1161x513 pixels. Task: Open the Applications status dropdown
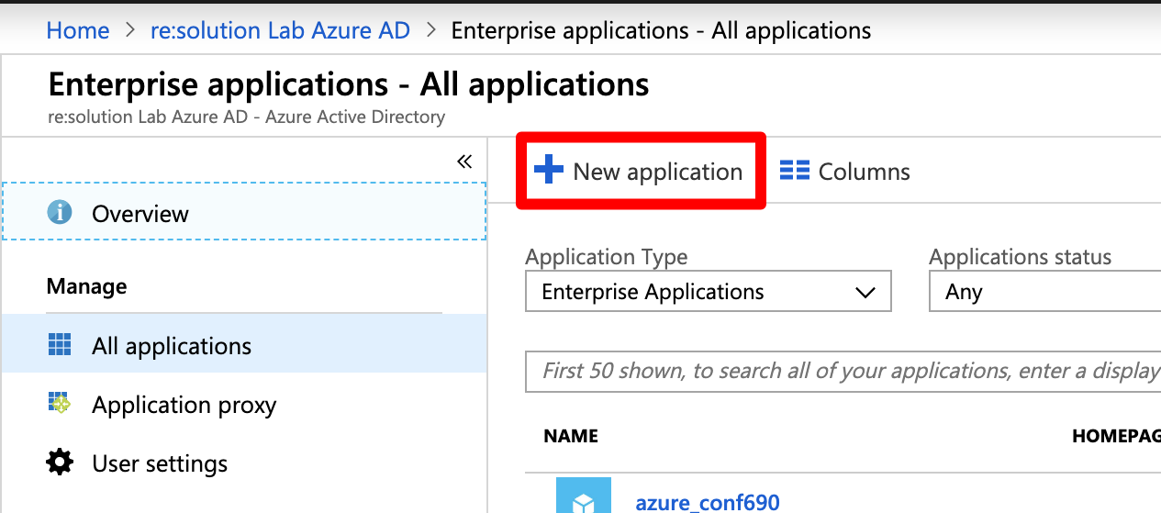1043,292
